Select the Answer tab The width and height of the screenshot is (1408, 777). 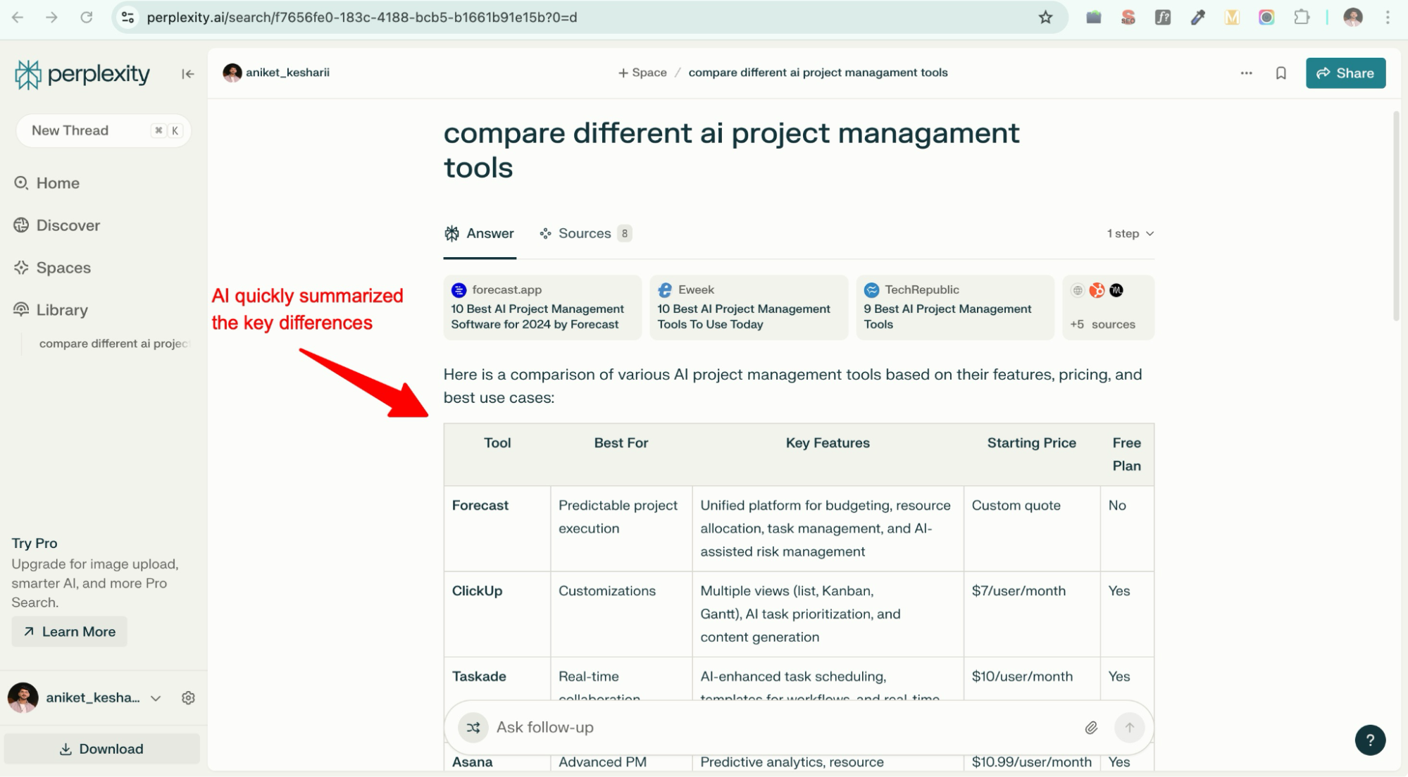coord(480,234)
